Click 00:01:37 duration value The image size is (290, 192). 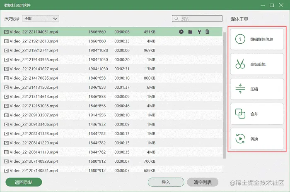(x=122, y=88)
